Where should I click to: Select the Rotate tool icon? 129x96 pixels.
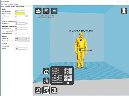pyautogui.click(x=38, y=90)
